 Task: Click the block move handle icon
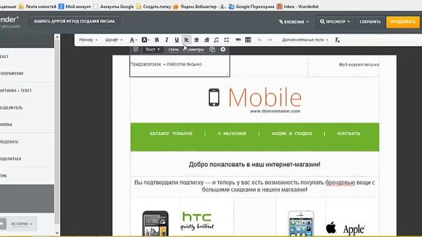(136, 49)
